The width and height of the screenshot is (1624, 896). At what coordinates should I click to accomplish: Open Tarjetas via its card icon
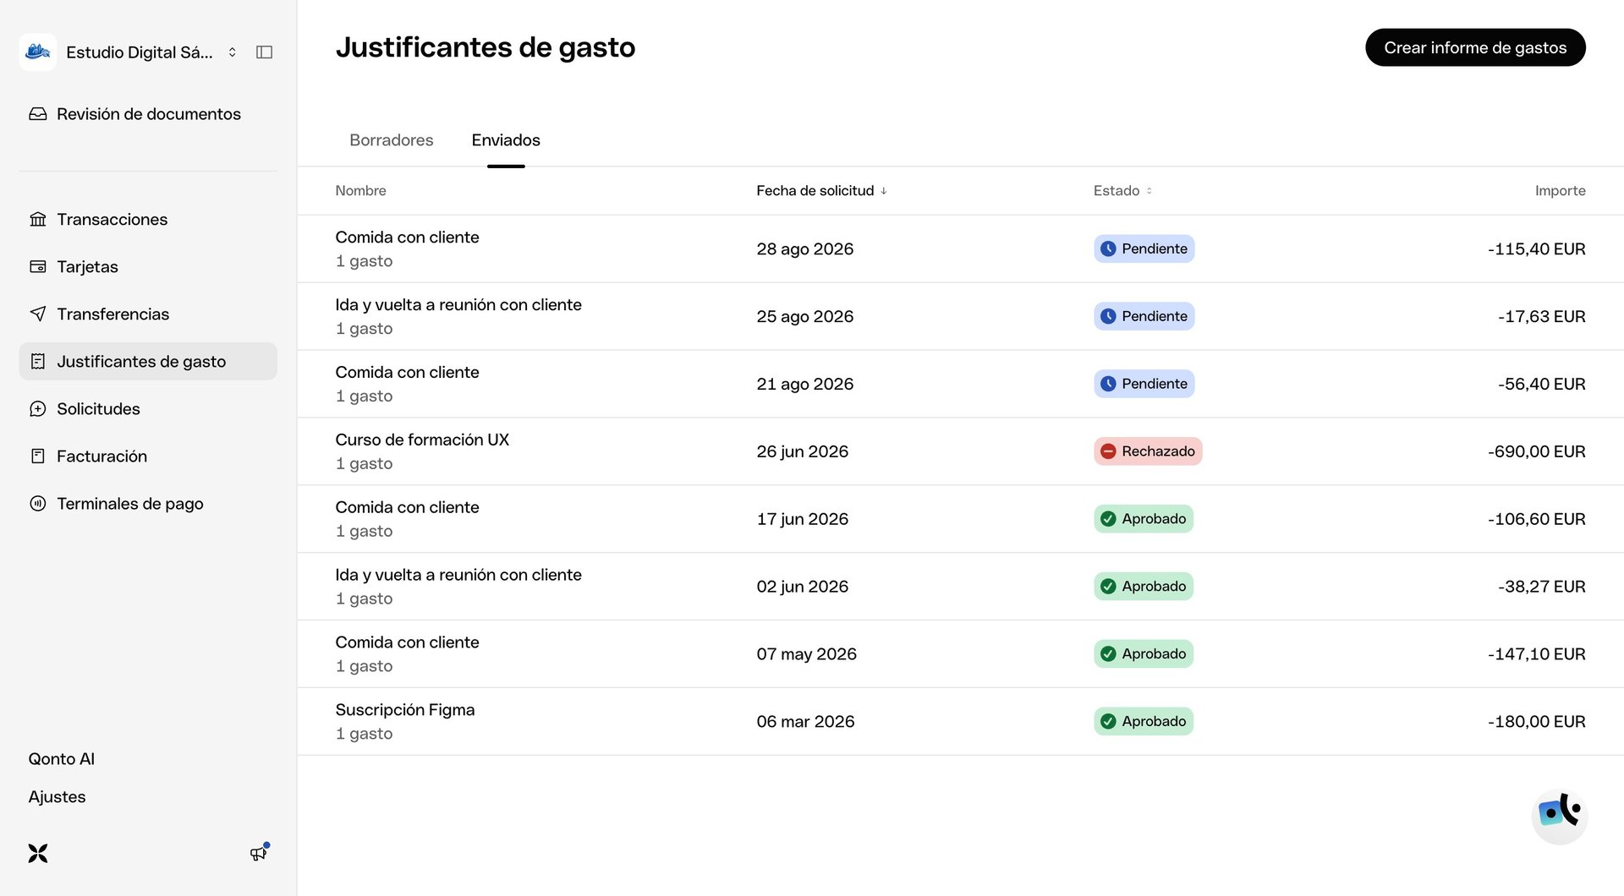click(x=38, y=267)
